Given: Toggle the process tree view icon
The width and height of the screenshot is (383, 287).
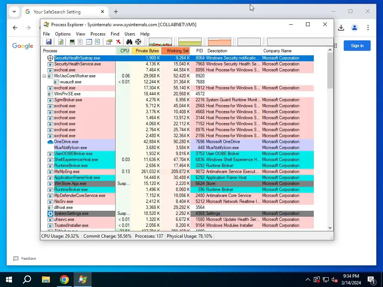Looking at the screenshot, I should click(80, 42).
